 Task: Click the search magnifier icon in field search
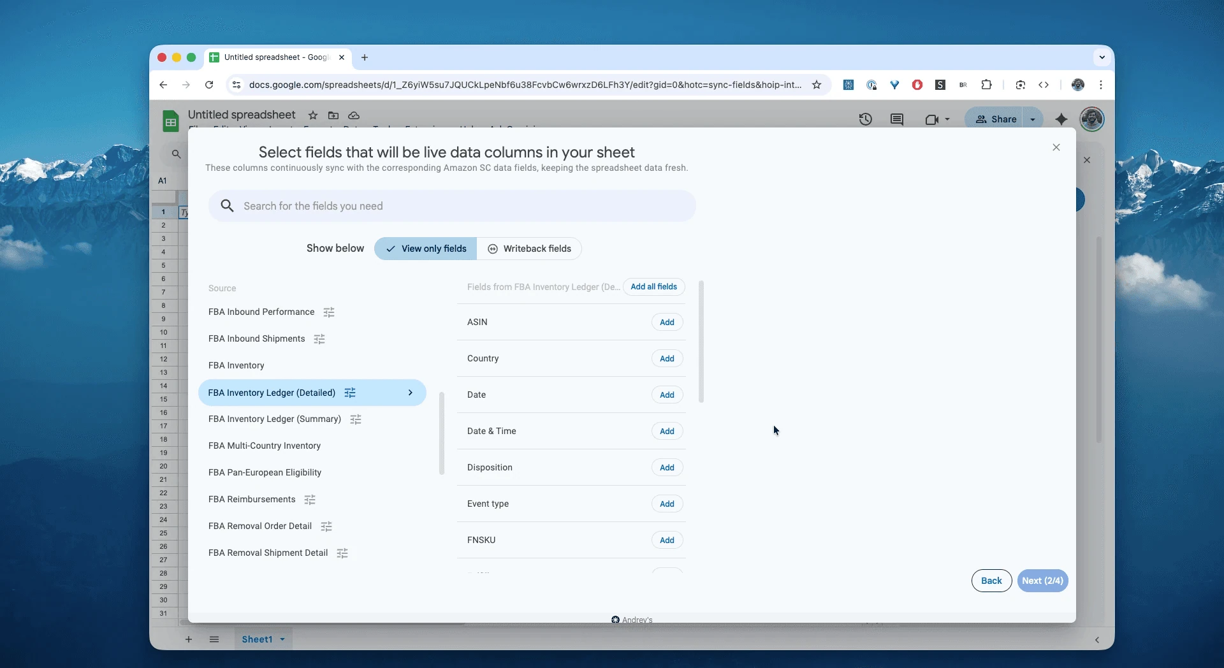227,206
